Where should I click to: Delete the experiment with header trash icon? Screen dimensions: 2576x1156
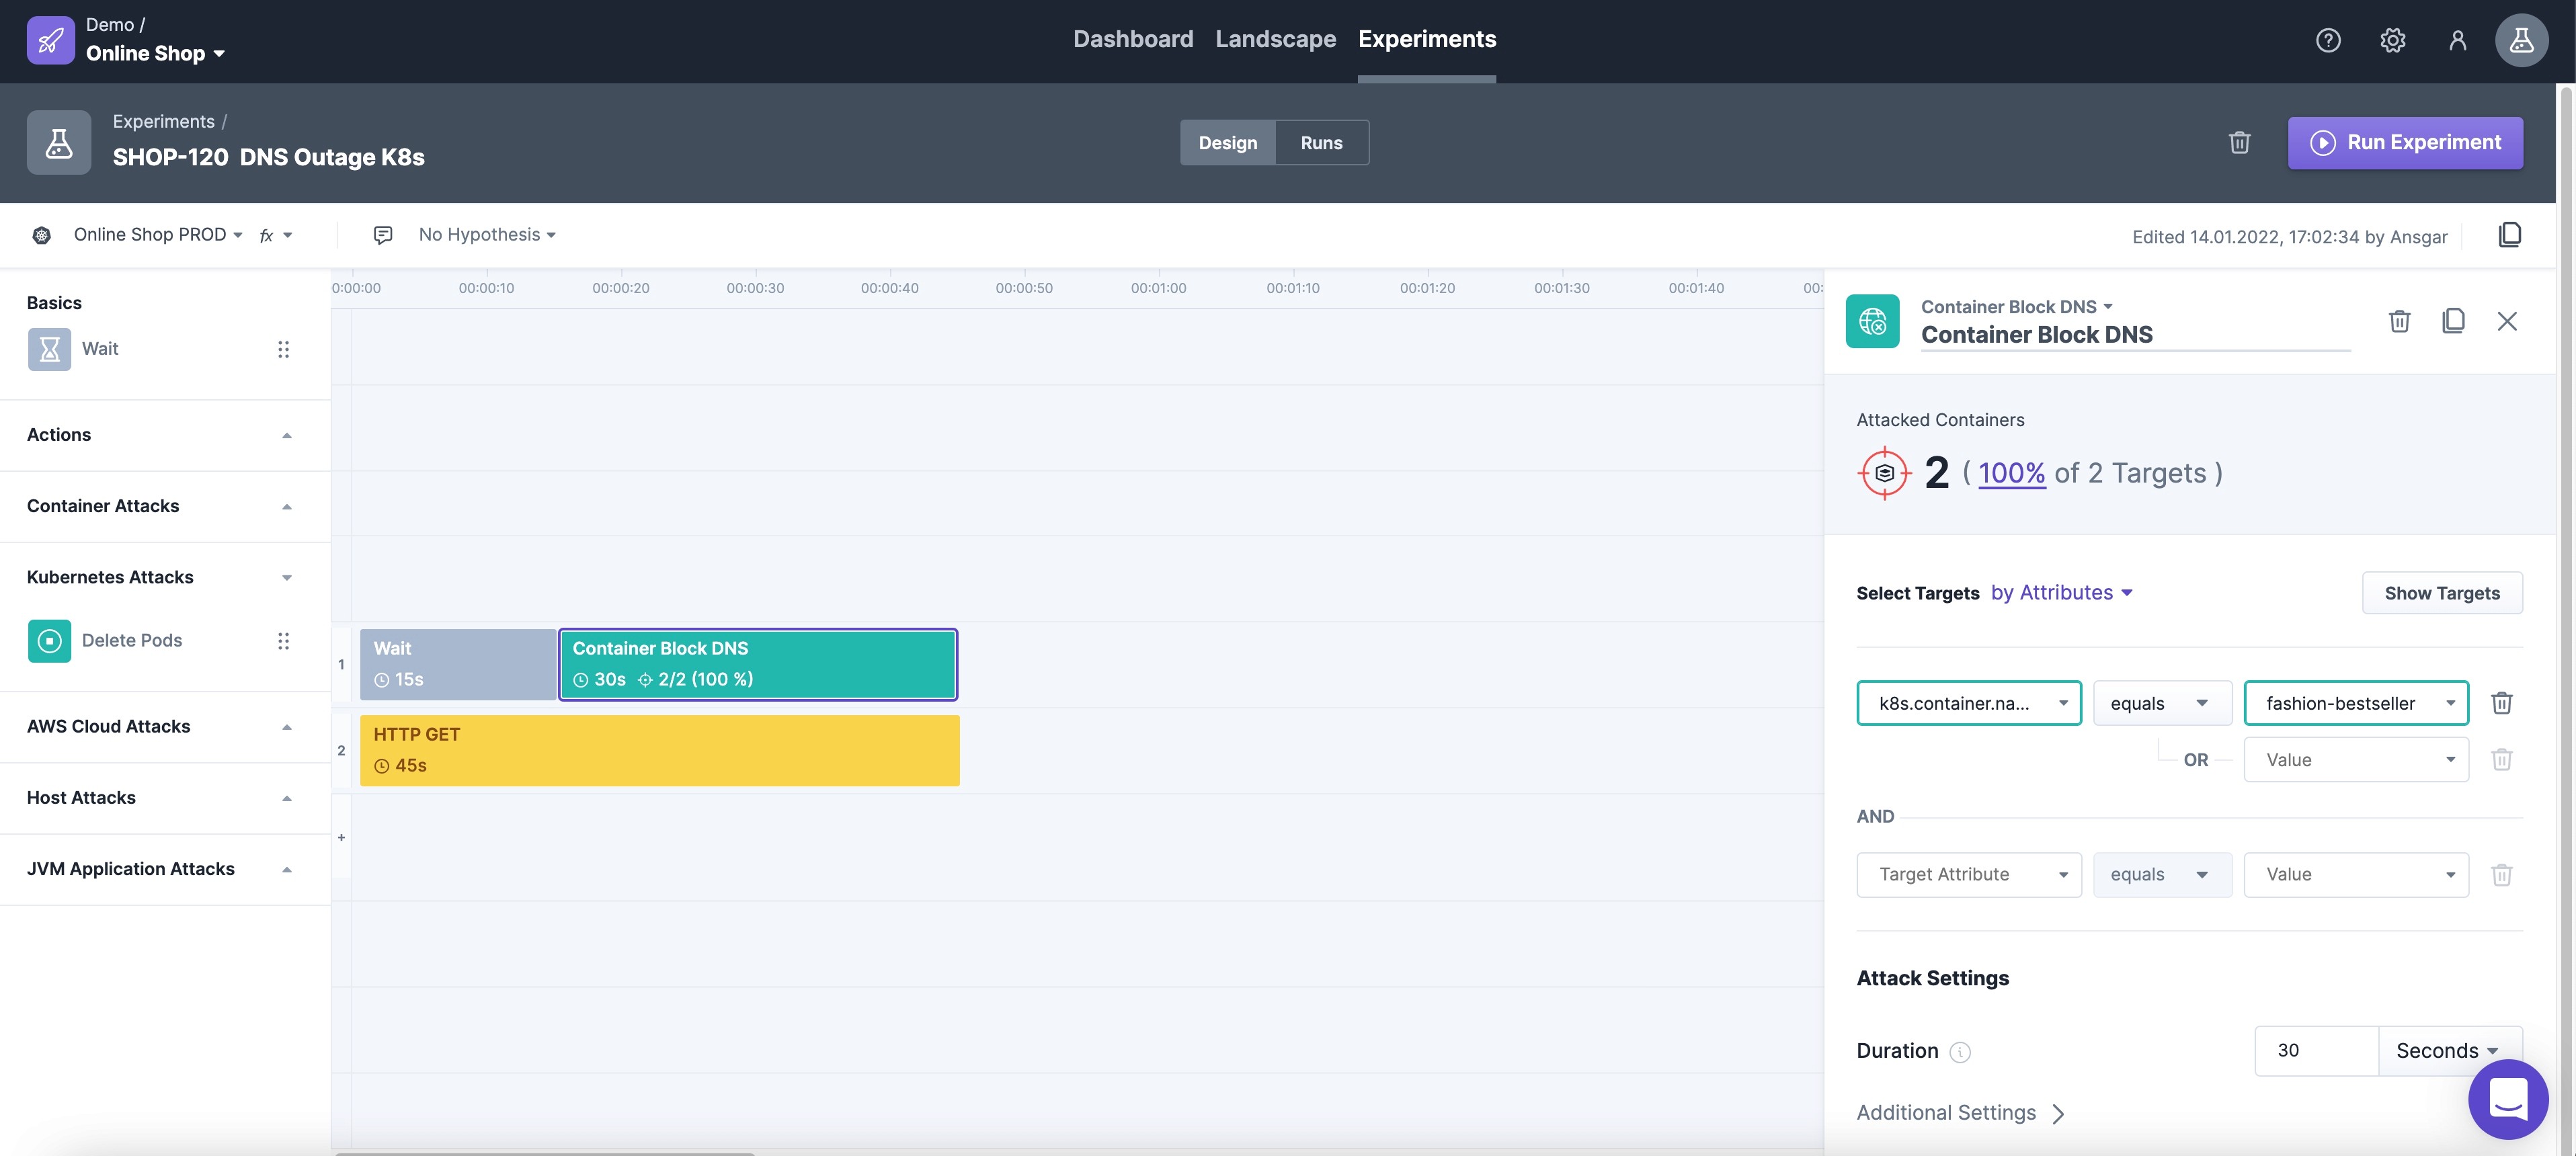tap(2239, 143)
